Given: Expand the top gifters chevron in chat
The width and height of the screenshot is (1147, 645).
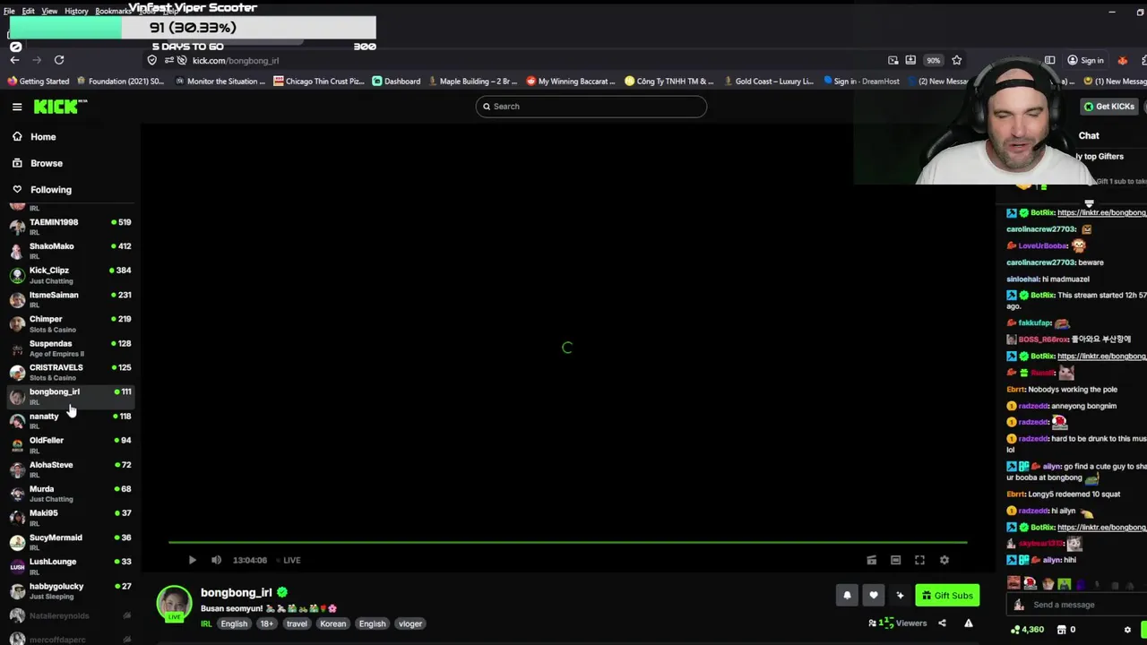Looking at the screenshot, I should 1089,203.
